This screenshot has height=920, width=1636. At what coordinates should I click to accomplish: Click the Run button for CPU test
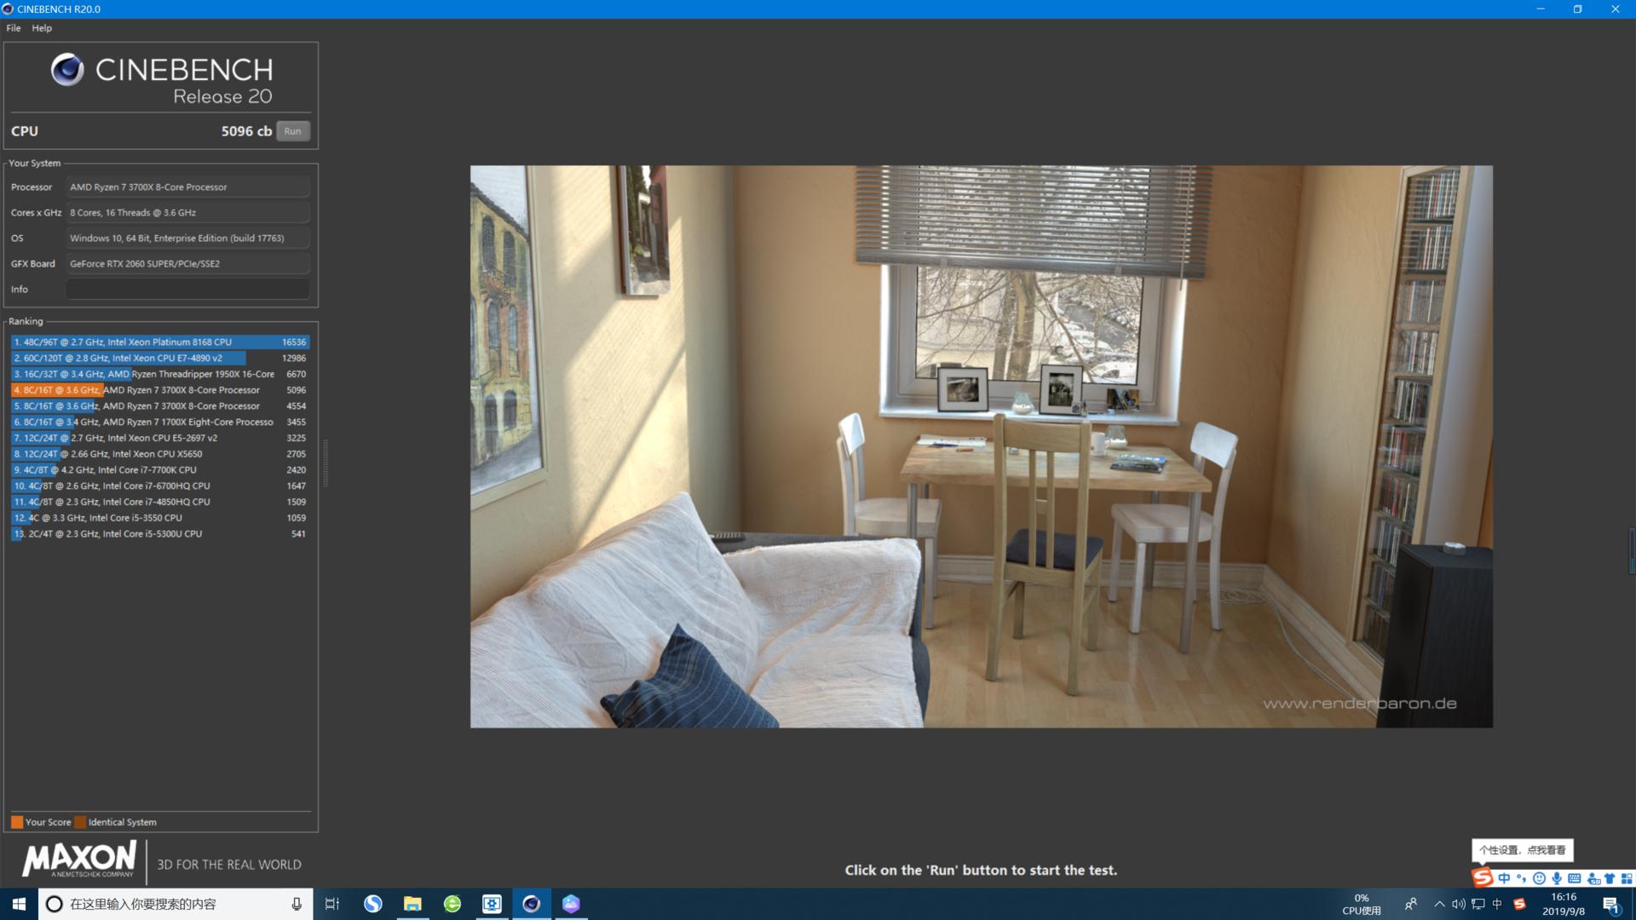click(x=292, y=131)
